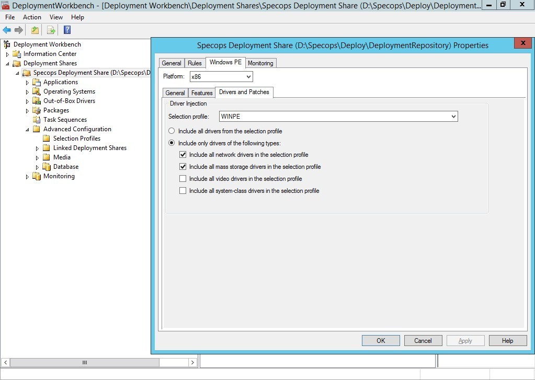Click the Export List toolbar icon

coord(51,30)
